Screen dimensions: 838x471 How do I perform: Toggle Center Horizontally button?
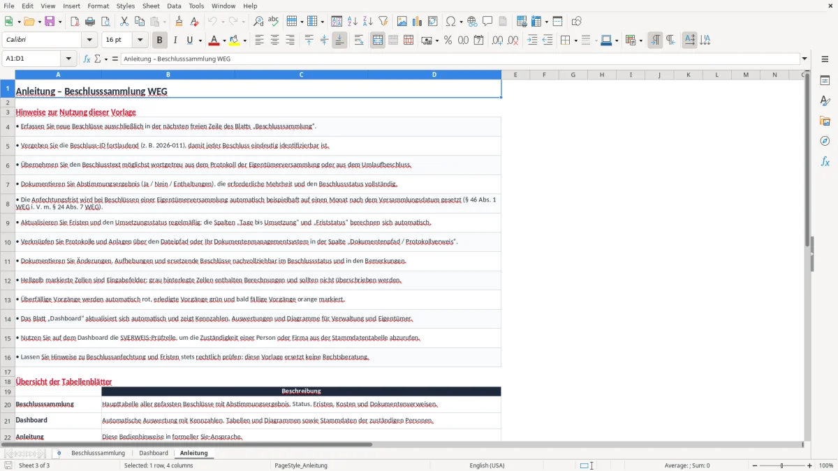274,40
